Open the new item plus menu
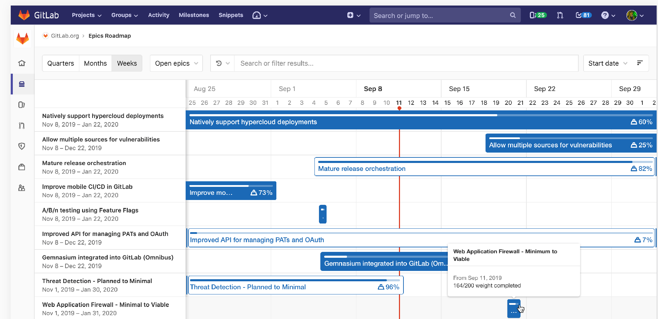The width and height of the screenshot is (658, 319). click(x=354, y=15)
